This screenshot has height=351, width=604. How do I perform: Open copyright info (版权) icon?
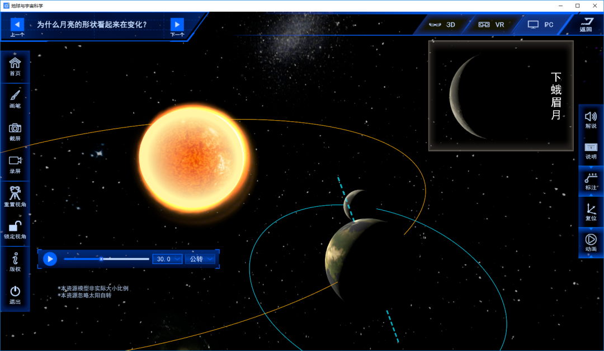click(15, 262)
